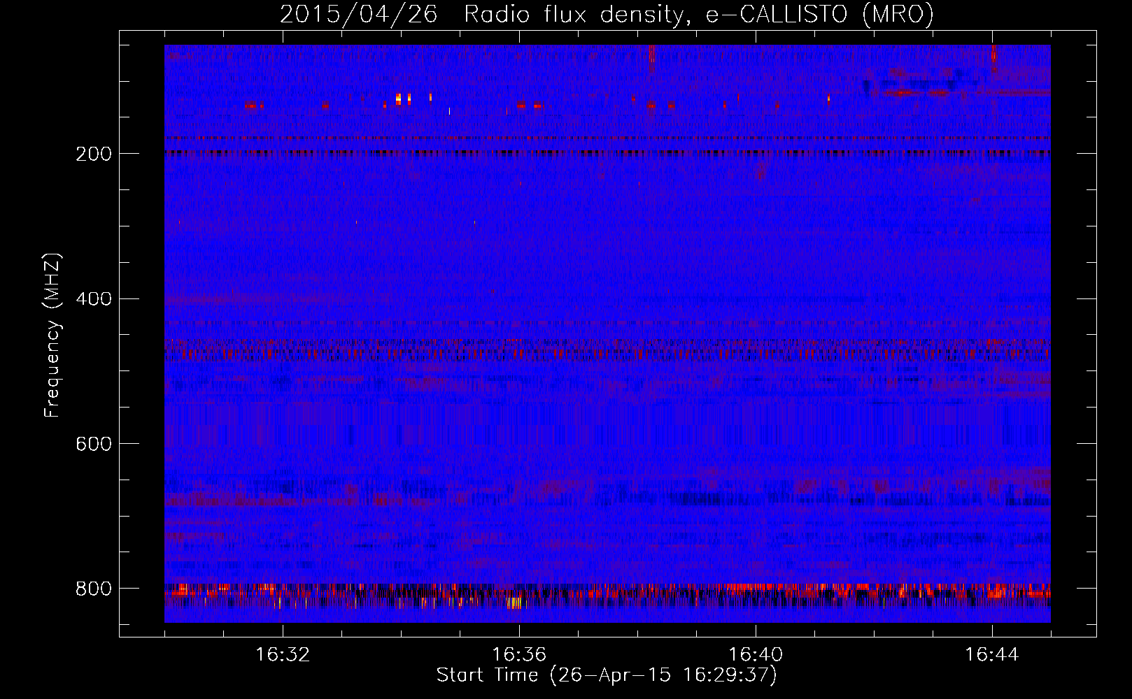Viewport: 1132px width, 699px height.
Task: Click the '16:36' time tick label
Action: click(519, 655)
